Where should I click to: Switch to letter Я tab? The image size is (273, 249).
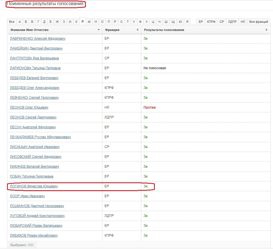(187, 22)
